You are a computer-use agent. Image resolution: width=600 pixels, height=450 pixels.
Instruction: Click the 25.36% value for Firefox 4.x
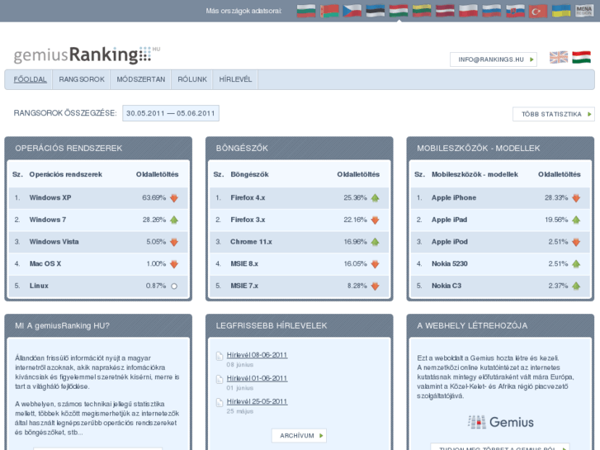pyautogui.click(x=355, y=197)
